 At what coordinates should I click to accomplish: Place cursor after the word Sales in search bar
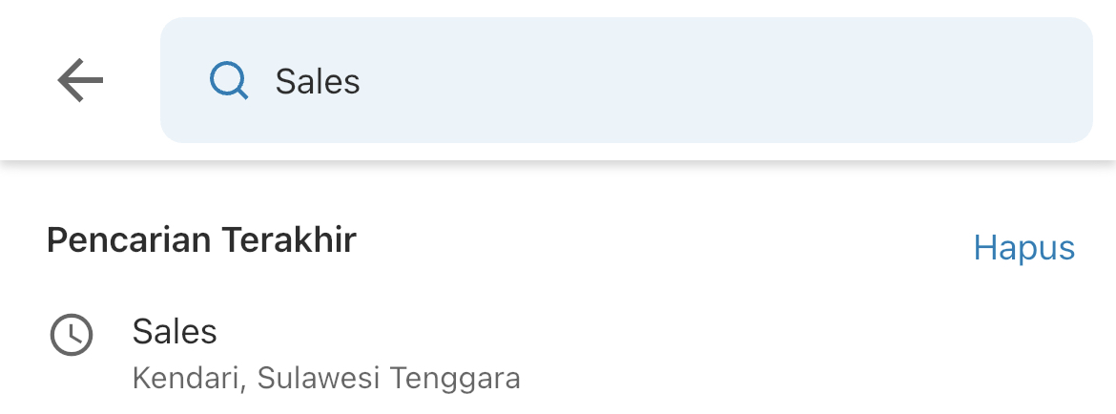(362, 82)
